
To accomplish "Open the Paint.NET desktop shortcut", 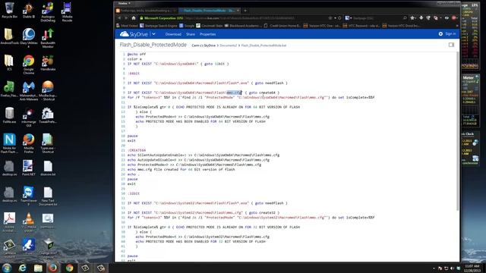I will click(x=29, y=168).
